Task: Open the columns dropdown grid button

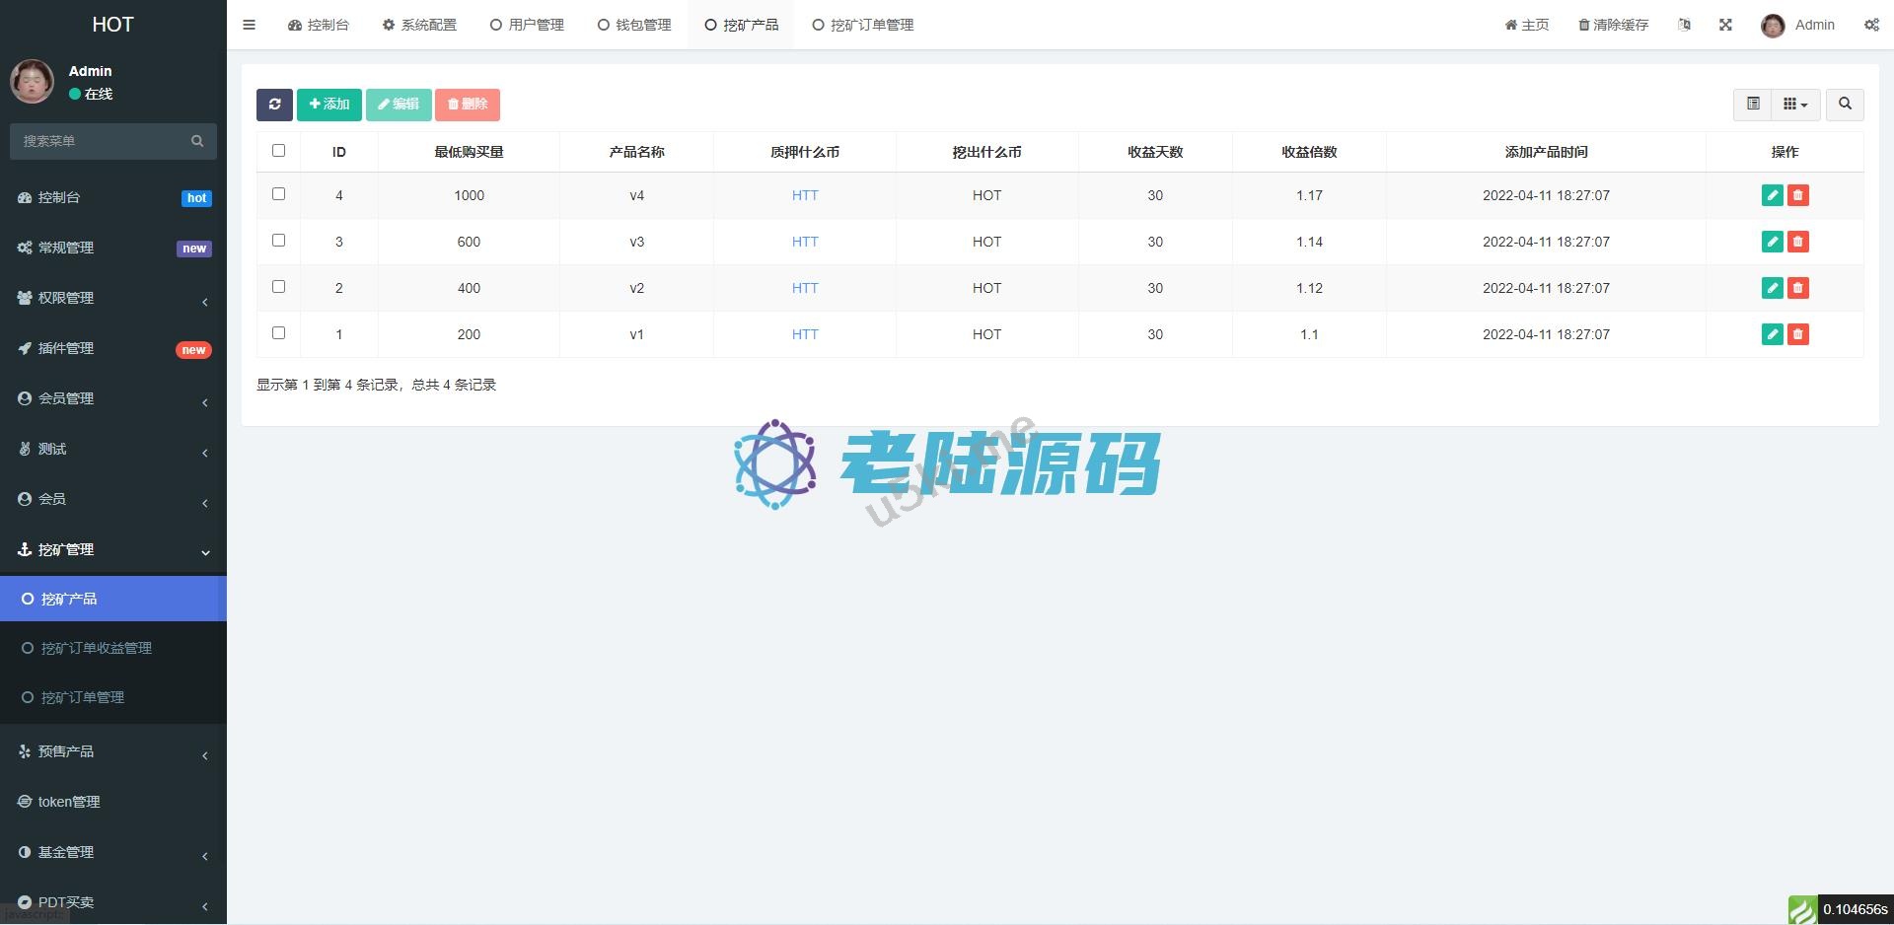Action: (x=1795, y=105)
